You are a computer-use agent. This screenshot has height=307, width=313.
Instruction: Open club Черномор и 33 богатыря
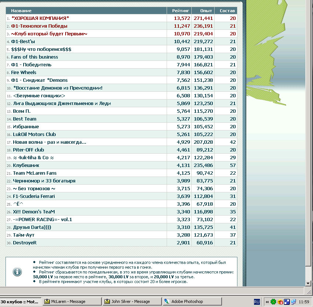pos(44,181)
